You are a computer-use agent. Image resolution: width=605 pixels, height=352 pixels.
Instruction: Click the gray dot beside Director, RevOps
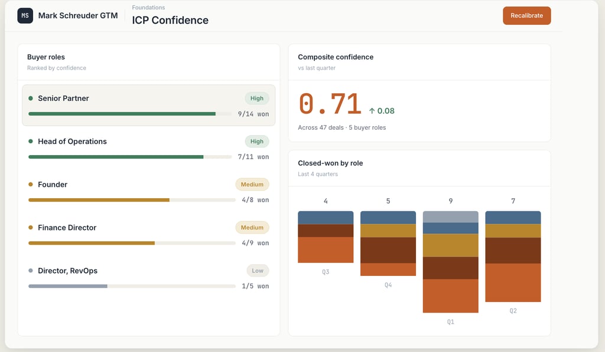pos(31,271)
